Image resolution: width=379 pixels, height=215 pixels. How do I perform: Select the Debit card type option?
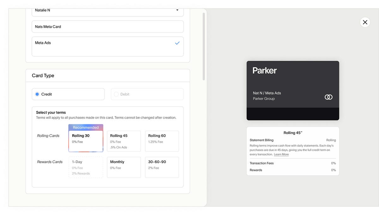click(147, 94)
